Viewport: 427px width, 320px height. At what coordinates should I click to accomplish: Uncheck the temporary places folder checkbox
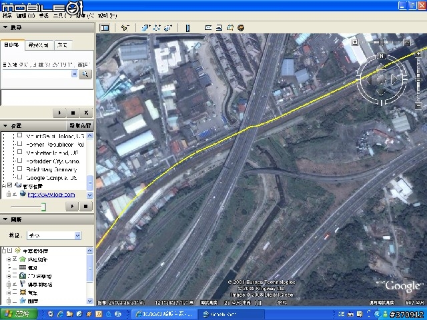[10, 185]
